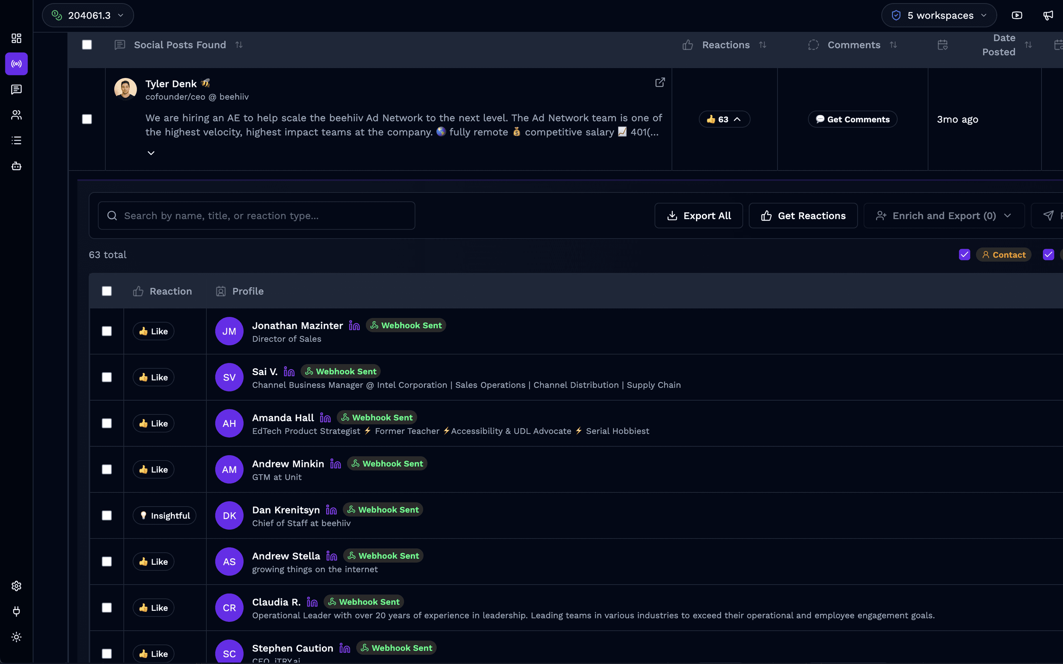Open settings gear in sidebar
The height and width of the screenshot is (664, 1063).
(x=16, y=586)
